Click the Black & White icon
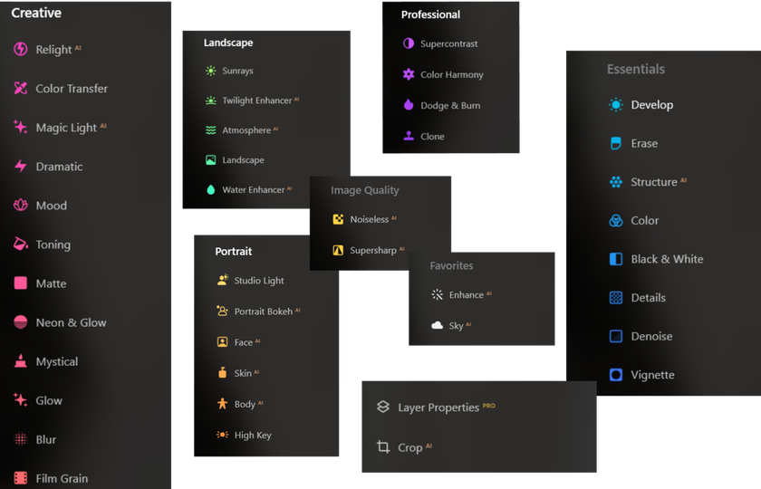 pos(616,259)
